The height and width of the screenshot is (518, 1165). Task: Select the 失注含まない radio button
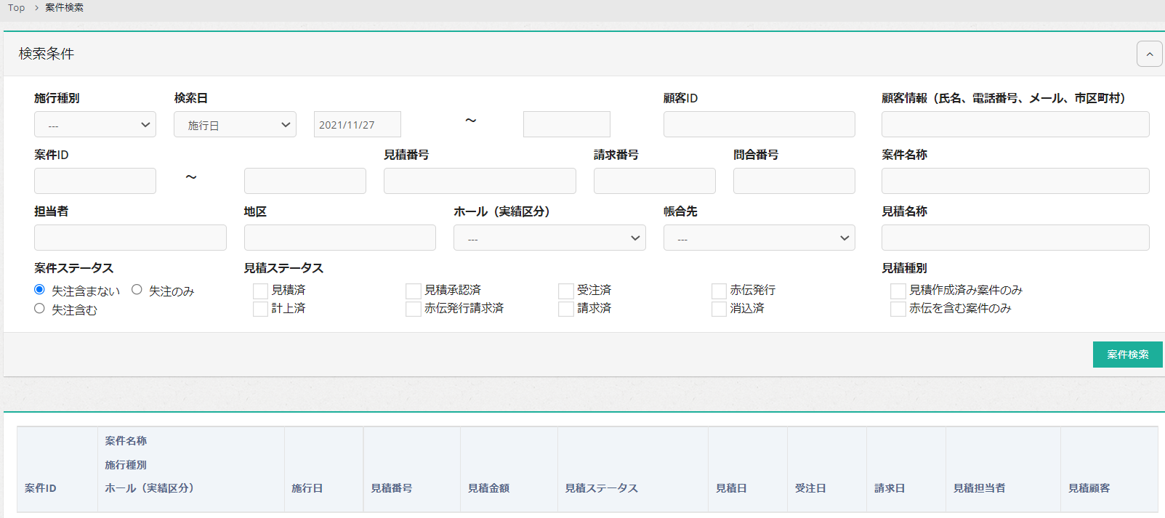tap(40, 290)
